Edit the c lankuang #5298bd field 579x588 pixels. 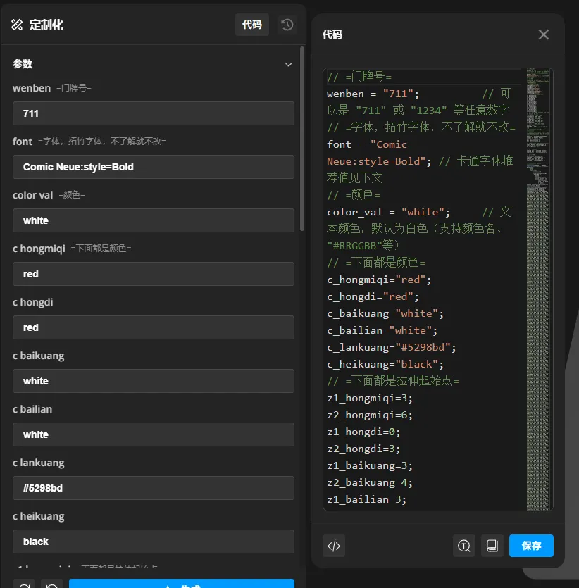pos(154,488)
